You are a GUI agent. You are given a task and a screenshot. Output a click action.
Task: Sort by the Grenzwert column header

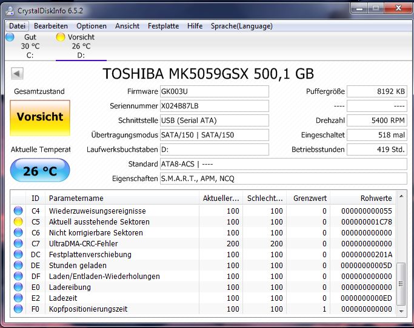[x=309, y=198]
